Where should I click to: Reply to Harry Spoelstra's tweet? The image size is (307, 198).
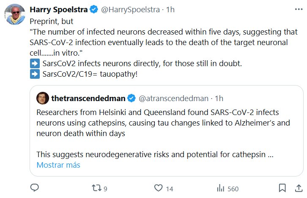click(35, 188)
